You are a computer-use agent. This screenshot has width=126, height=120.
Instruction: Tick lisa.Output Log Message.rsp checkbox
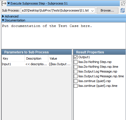tap(76, 71)
